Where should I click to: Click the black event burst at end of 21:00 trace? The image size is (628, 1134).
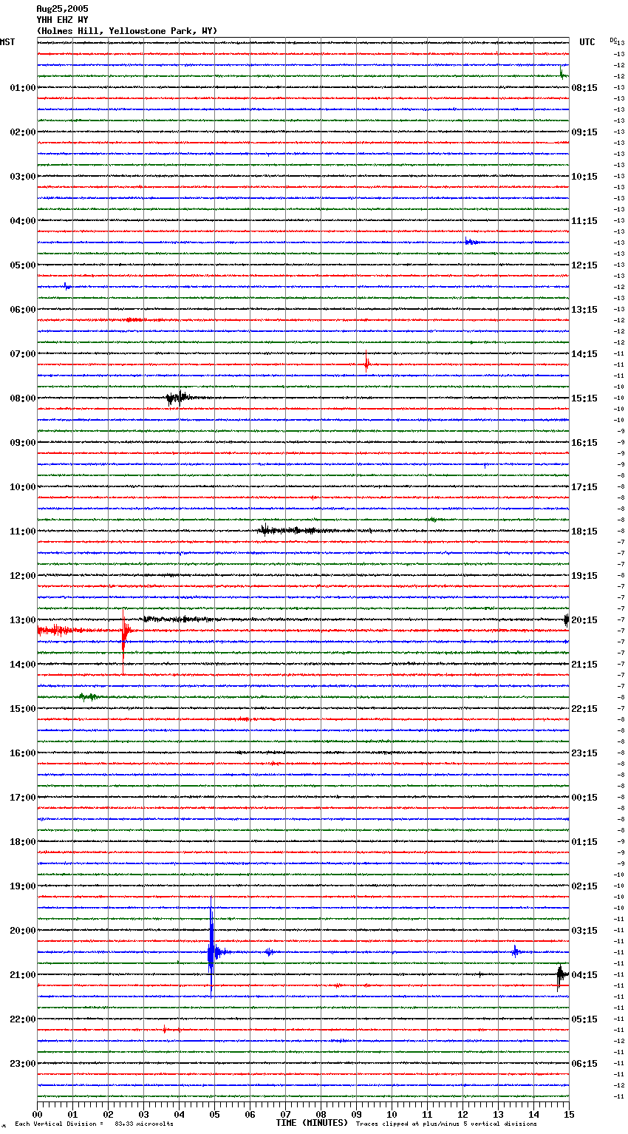pyautogui.click(x=562, y=976)
